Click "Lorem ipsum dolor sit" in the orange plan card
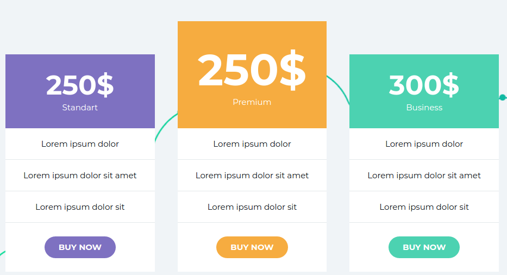Viewport: 507px width, 275px height. pyautogui.click(x=252, y=207)
